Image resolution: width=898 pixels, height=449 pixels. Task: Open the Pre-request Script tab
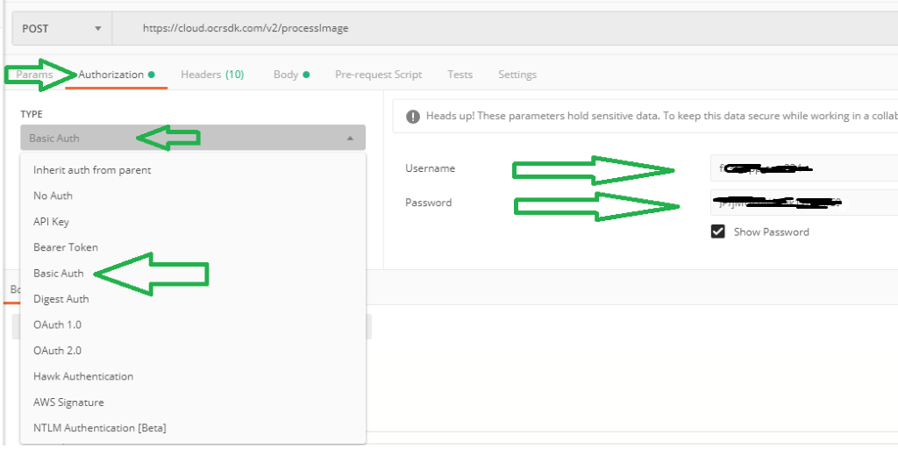[x=378, y=75]
